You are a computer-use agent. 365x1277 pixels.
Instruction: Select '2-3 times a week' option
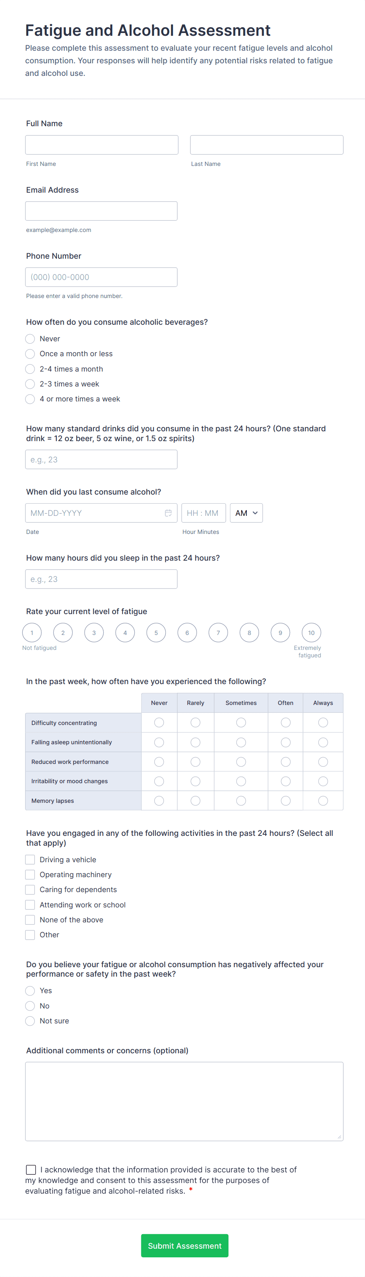(x=30, y=384)
